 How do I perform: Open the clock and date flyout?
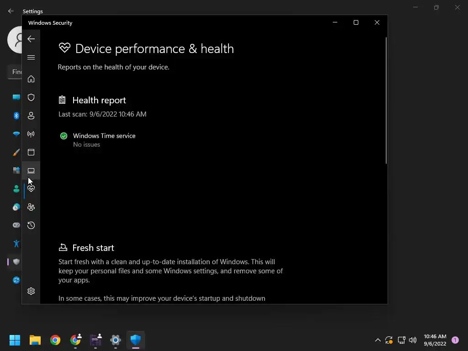[x=435, y=340]
